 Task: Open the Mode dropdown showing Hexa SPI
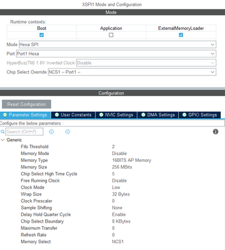117,44
